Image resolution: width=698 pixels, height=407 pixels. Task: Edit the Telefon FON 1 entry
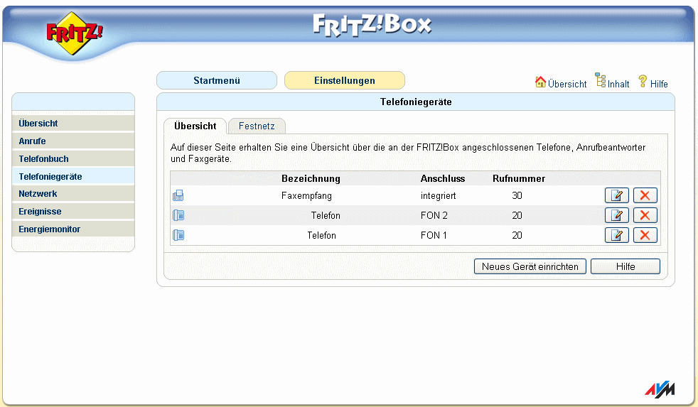(x=616, y=235)
